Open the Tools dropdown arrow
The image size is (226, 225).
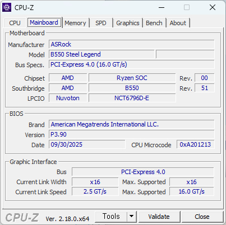click(132, 217)
